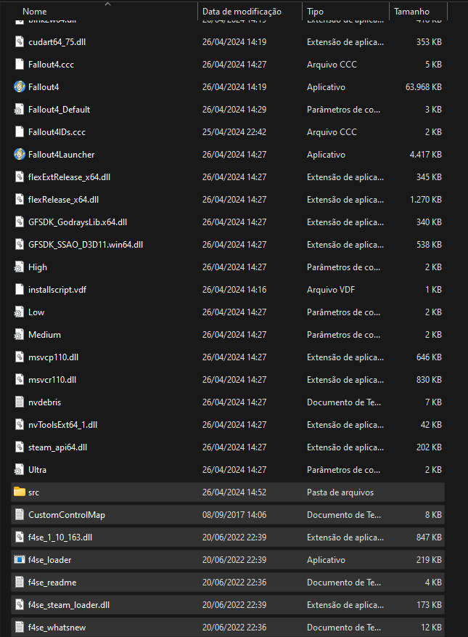
Task: Select the src folder icon
Action: 20,492
